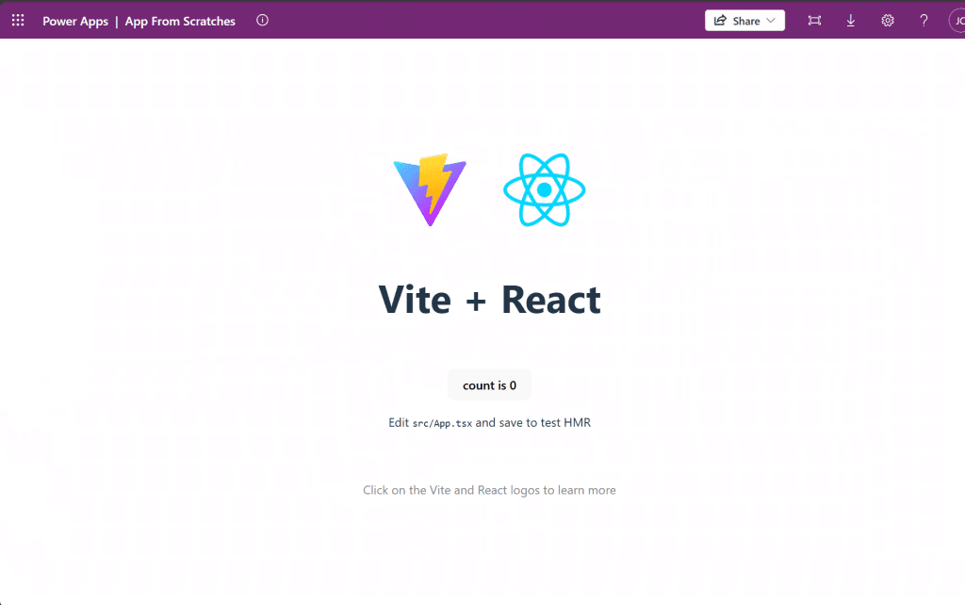
Task: Toggle fit-to-screen icon in header
Action: click(x=814, y=21)
